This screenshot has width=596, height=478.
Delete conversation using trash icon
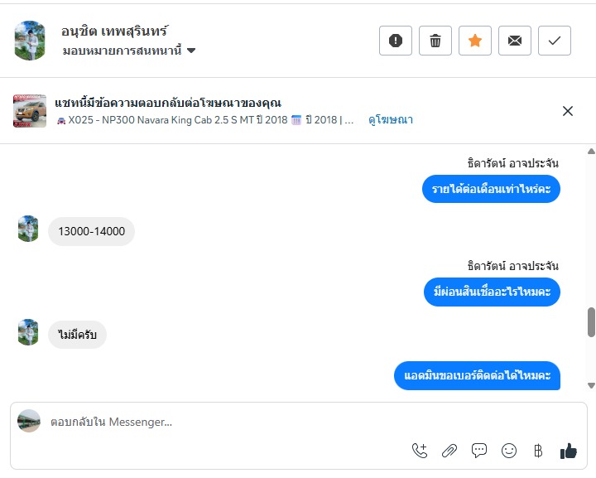(x=435, y=41)
